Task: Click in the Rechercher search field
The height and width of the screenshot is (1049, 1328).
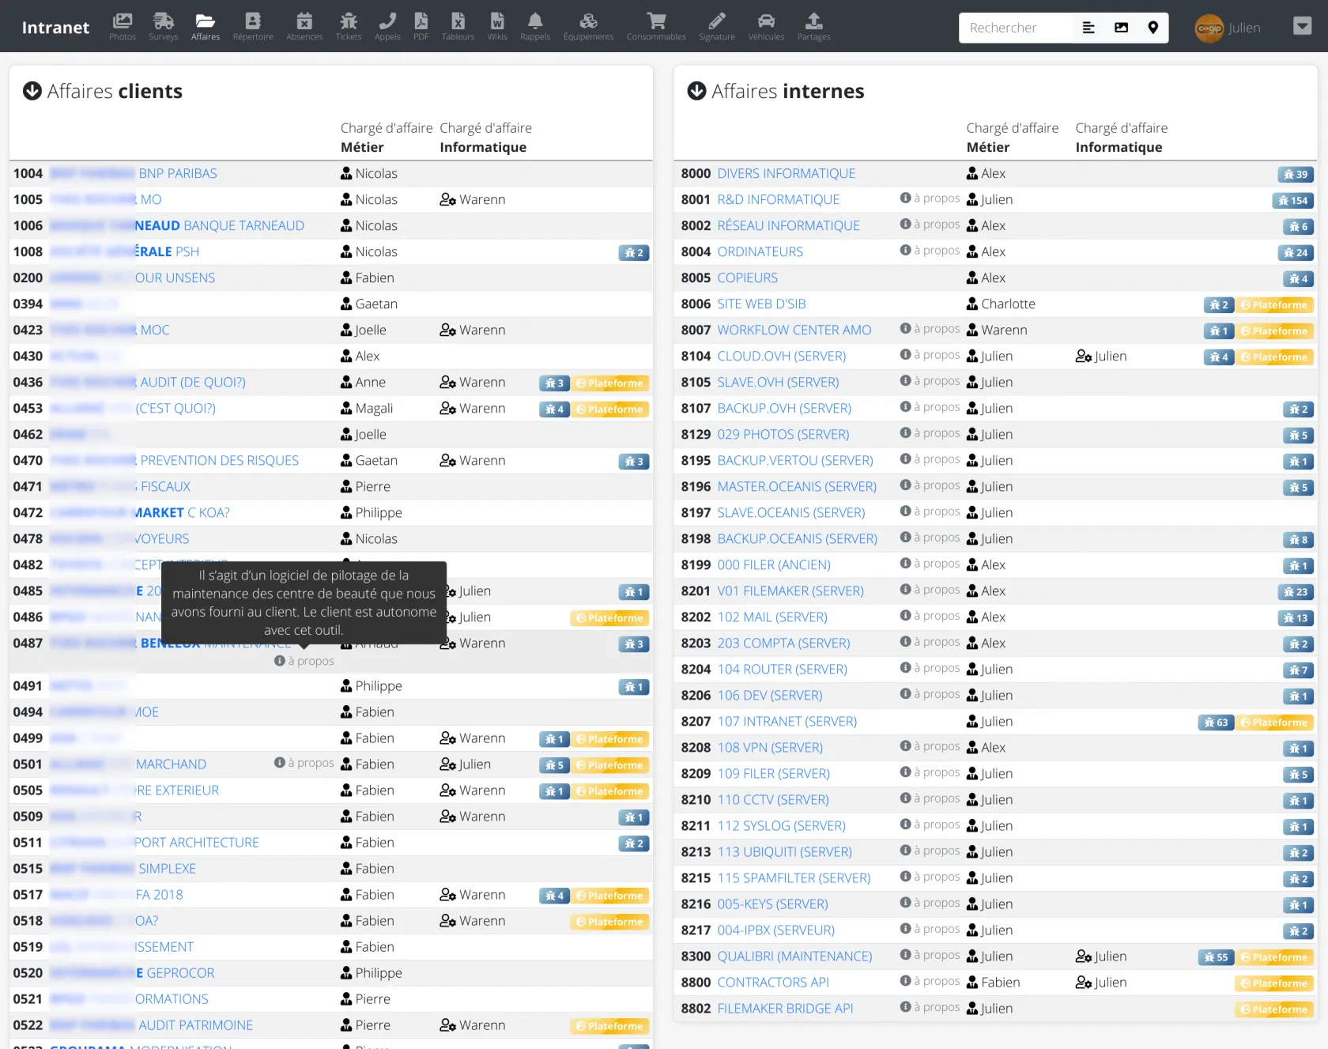Action: click(x=1016, y=28)
